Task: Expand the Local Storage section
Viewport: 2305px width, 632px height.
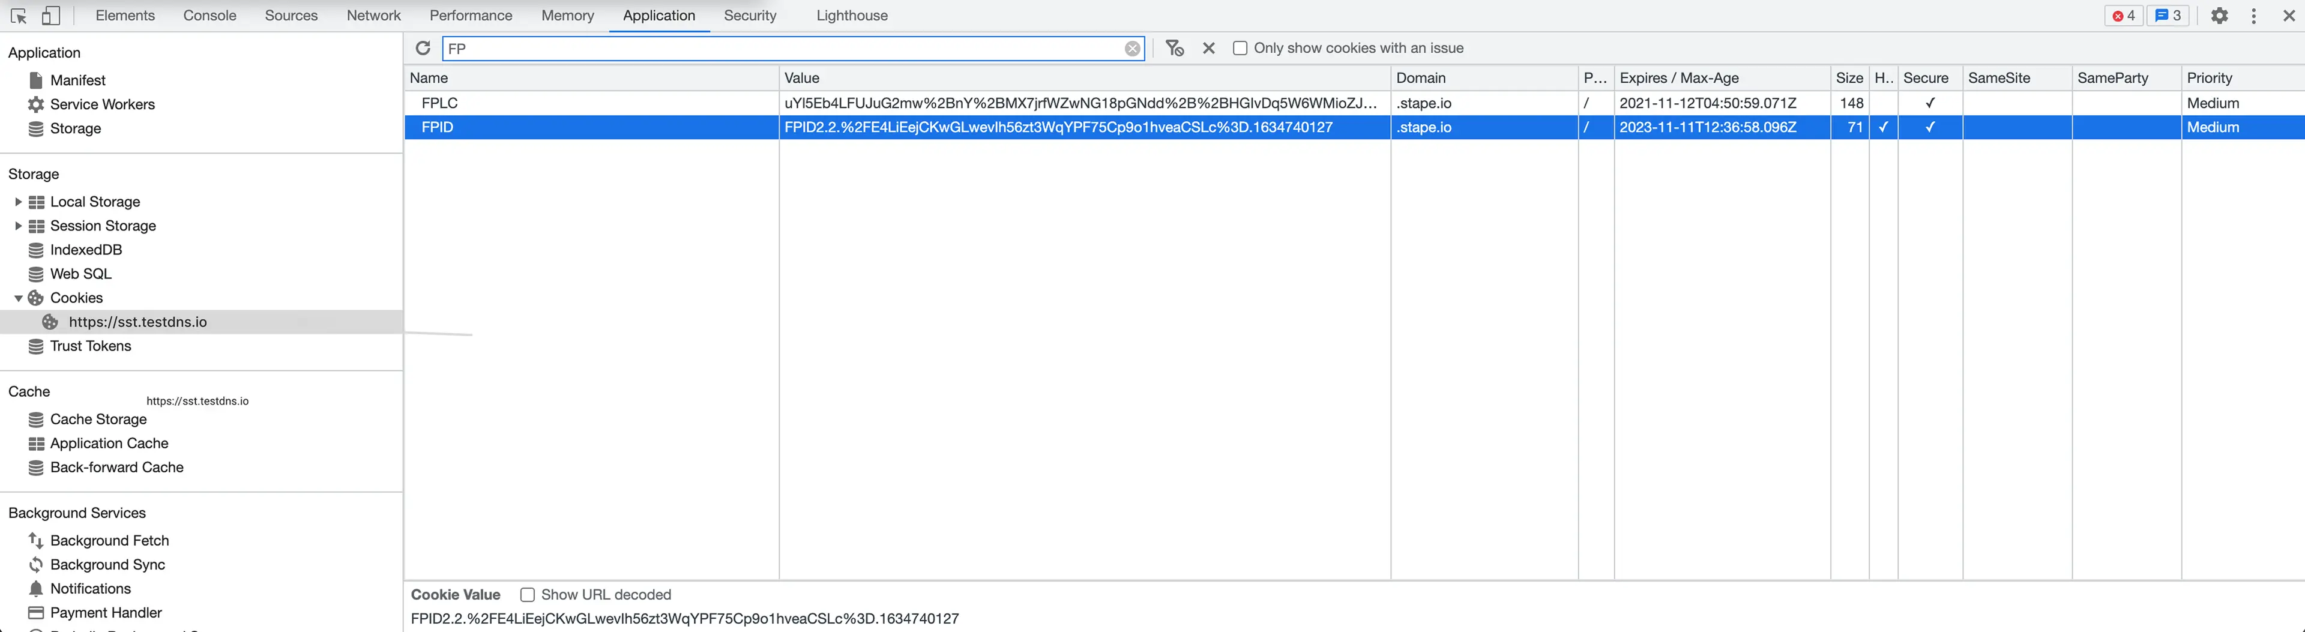Action: (x=18, y=202)
